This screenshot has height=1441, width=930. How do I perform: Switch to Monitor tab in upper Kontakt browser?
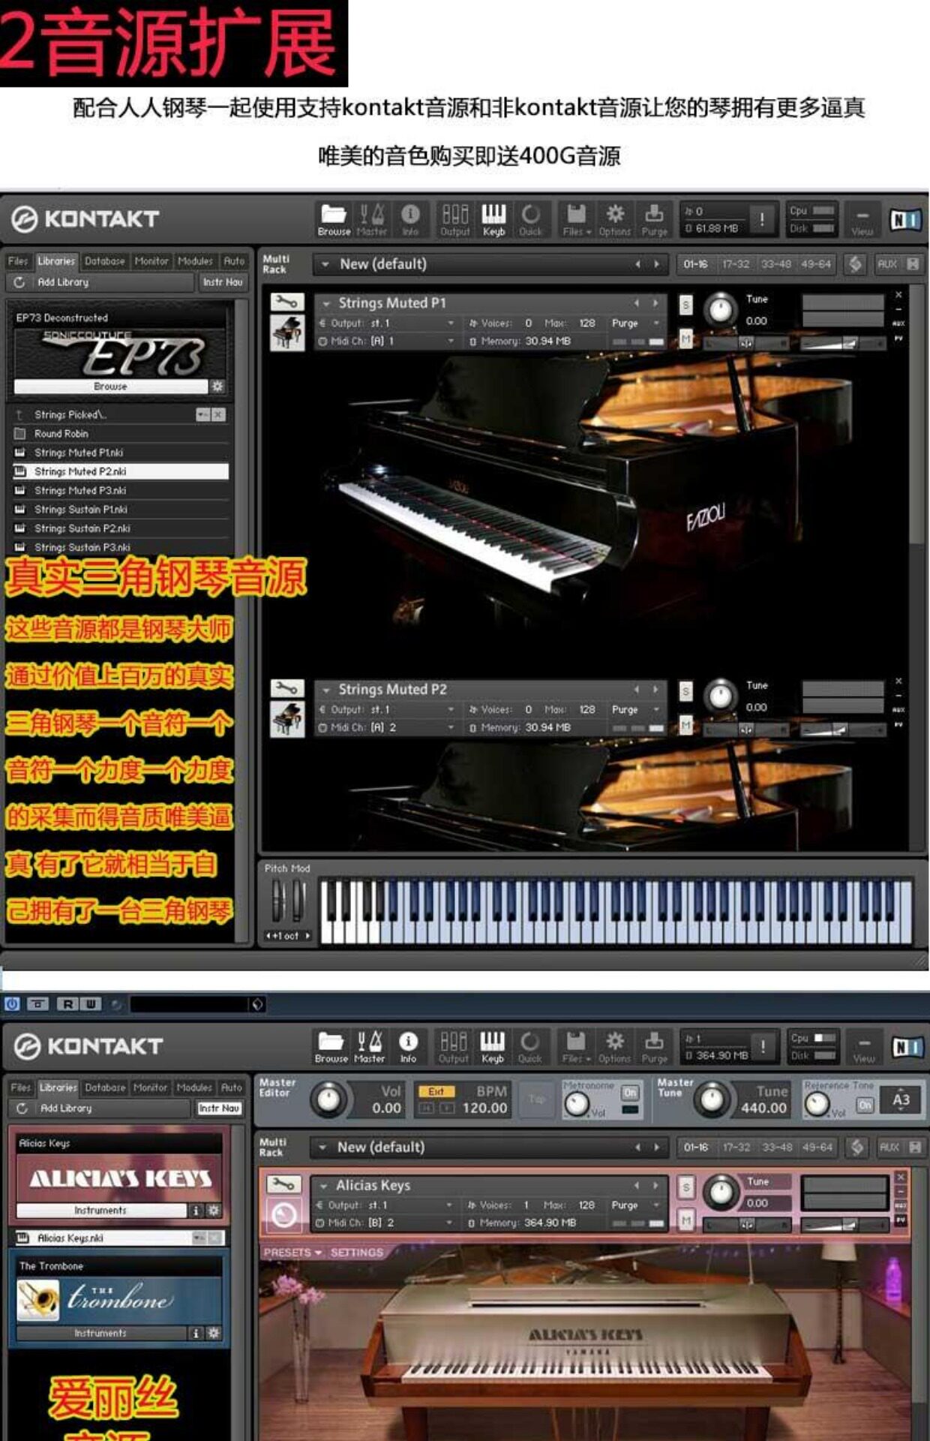coord(151,261)
